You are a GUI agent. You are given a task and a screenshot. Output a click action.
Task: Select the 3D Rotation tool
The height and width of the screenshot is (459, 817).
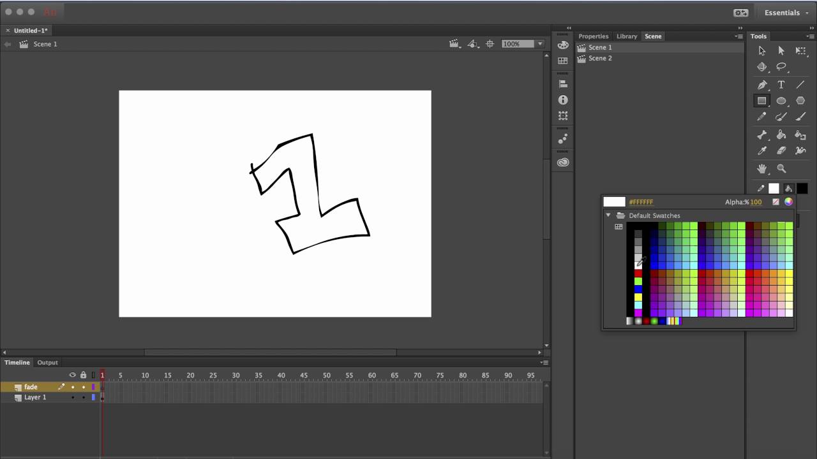pyautogui.click(x=762, y=67)
